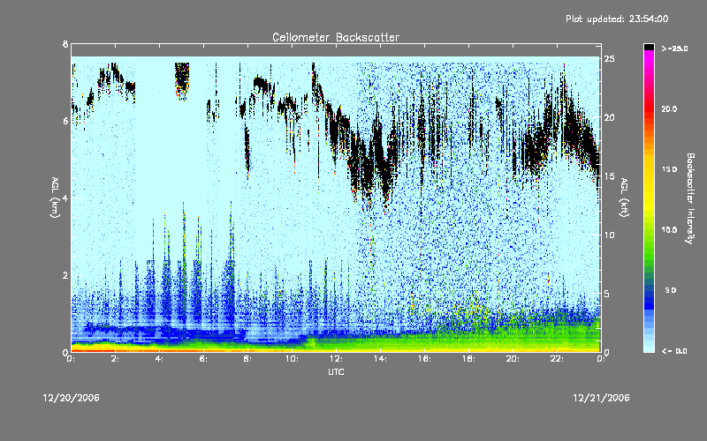Click the "UTC" x-axis label
Image resolution: width=707 pixels, height=441 pixels.
[x=336, y=371]
